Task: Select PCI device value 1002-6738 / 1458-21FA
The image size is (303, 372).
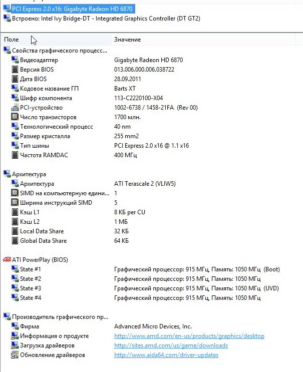Action: (156, 108)
